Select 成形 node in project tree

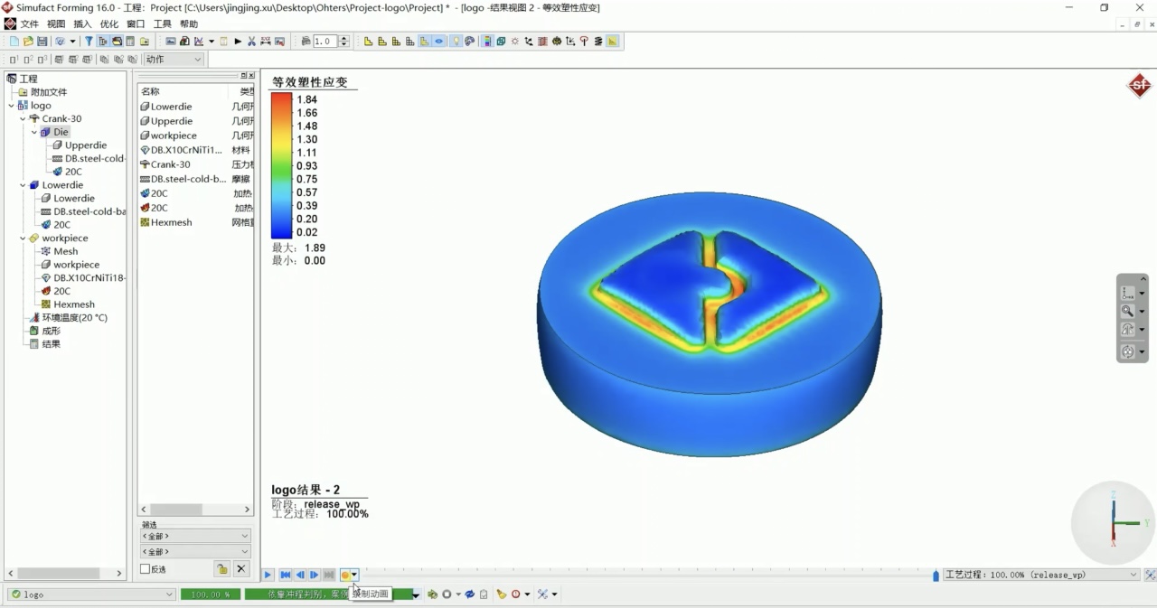51,331
